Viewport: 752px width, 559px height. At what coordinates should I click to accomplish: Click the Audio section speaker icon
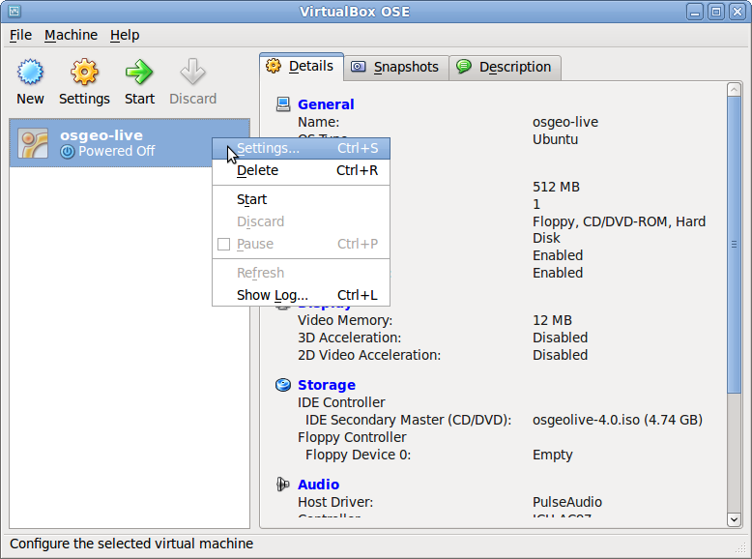(x=283, y=485)
